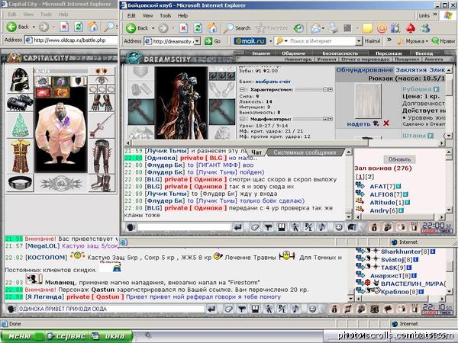Focus the Dreamscity chat message input field
This screenshot has height=343, width=458.
[x=184, y=227]
